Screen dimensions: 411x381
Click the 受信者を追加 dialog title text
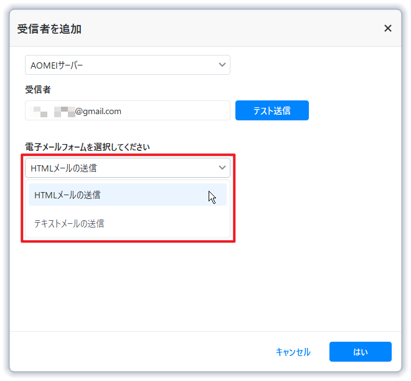coord(49,29)
